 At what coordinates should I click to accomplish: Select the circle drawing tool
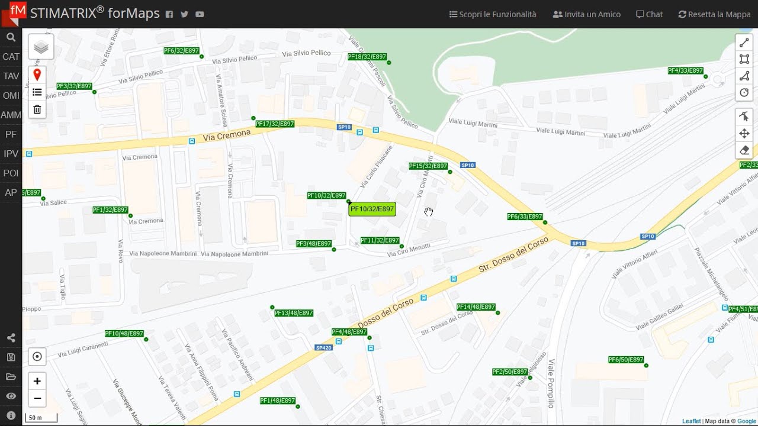pos(744,92)
